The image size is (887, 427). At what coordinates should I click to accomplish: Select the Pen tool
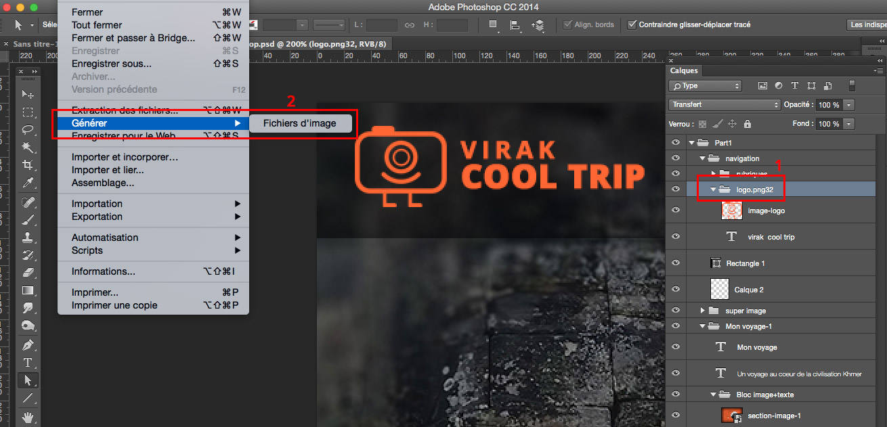(28, 345)
